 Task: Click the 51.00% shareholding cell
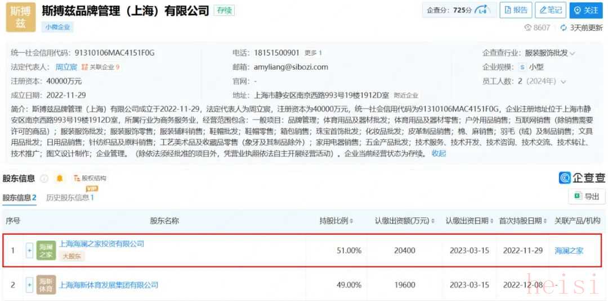[349, 250]
